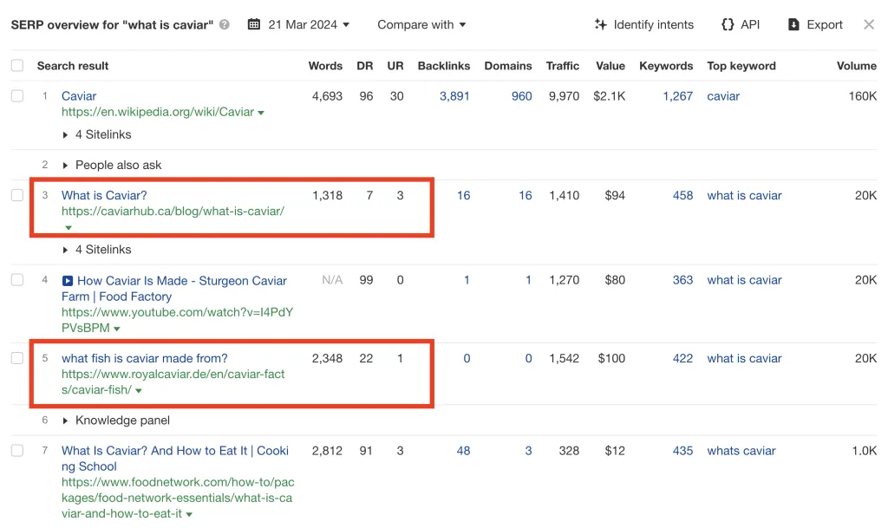Close the SERP overview panel
The image size is (888, 528).
[x=869, y=25]
